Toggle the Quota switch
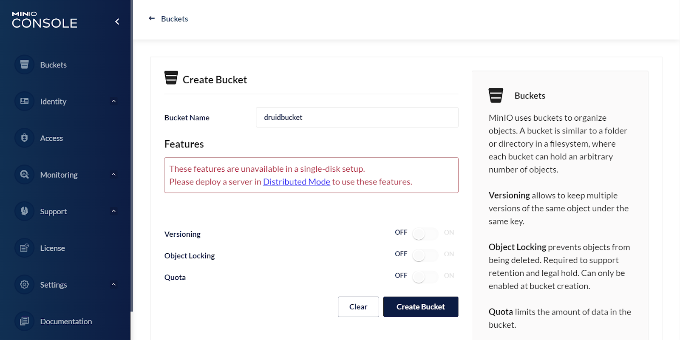 425,277
